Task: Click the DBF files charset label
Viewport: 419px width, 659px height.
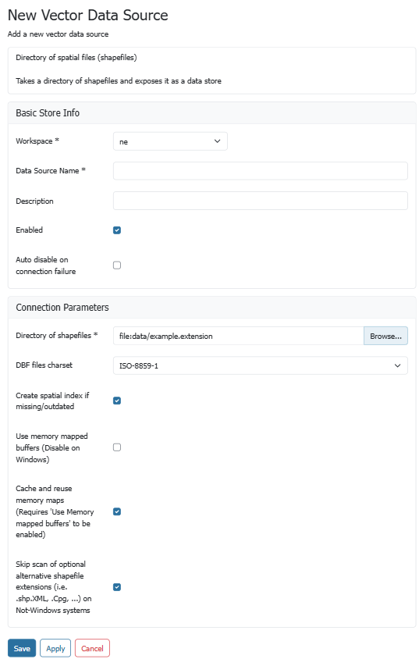Action: [x=44, y=365]
